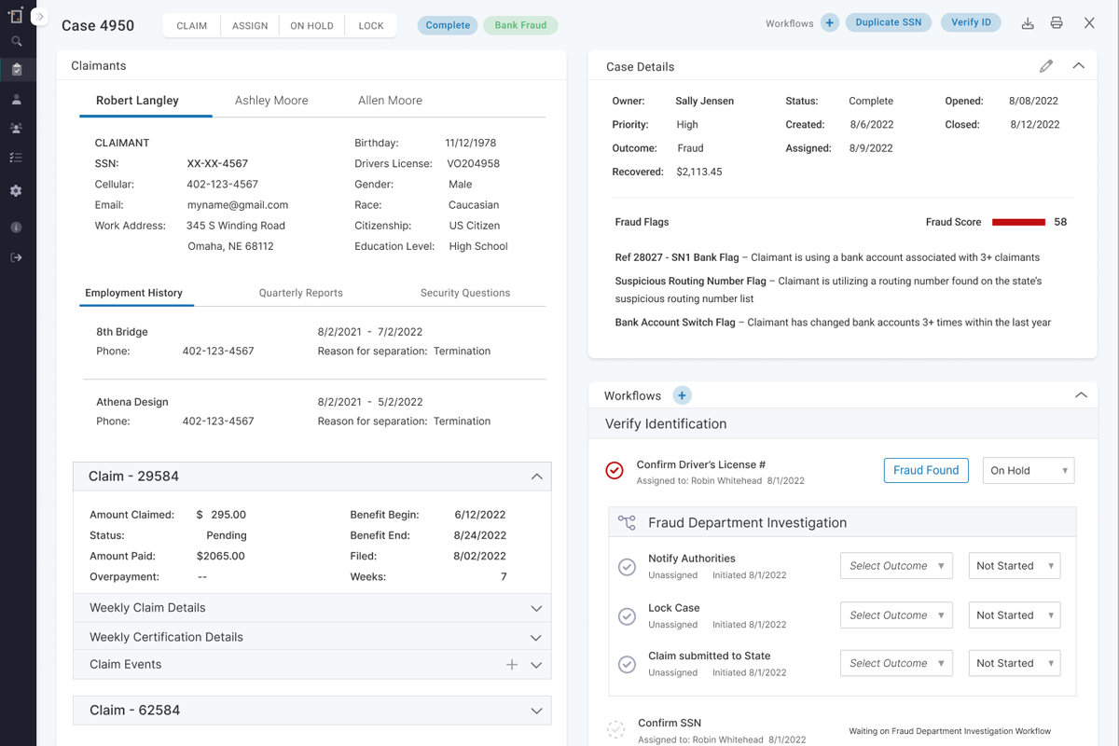Viewport: 1119px width, 746px height.
Task: Toggle Claim submitted to State check circle
Action: (628, 664)
